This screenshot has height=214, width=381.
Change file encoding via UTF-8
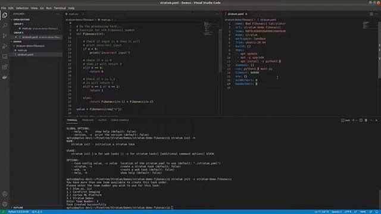(x=348, y=212)
